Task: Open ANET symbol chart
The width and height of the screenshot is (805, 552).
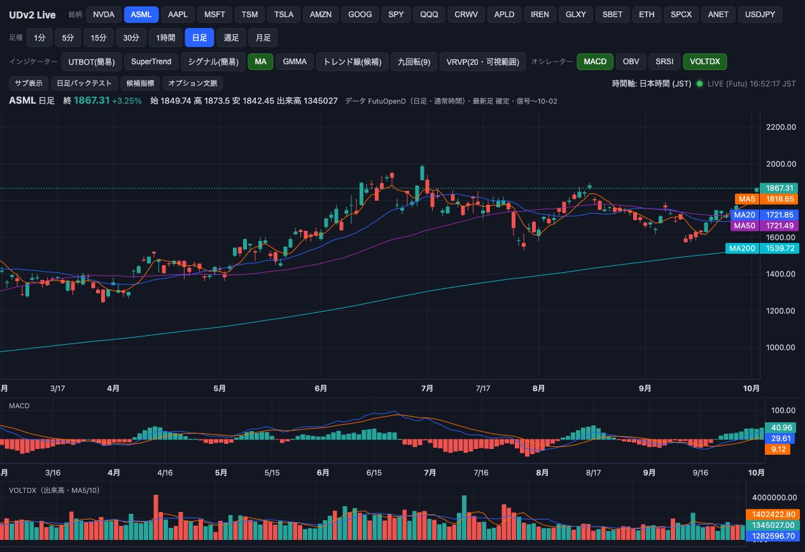Action: tap(718, 15)
